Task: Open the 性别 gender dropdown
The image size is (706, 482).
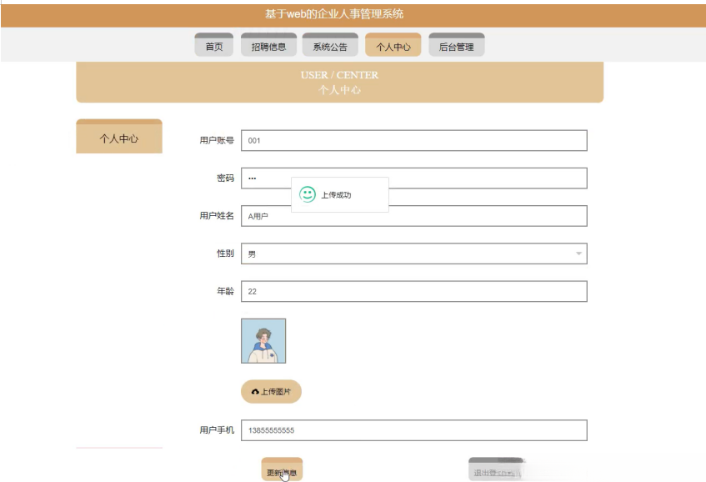Action: coord(413,253)
